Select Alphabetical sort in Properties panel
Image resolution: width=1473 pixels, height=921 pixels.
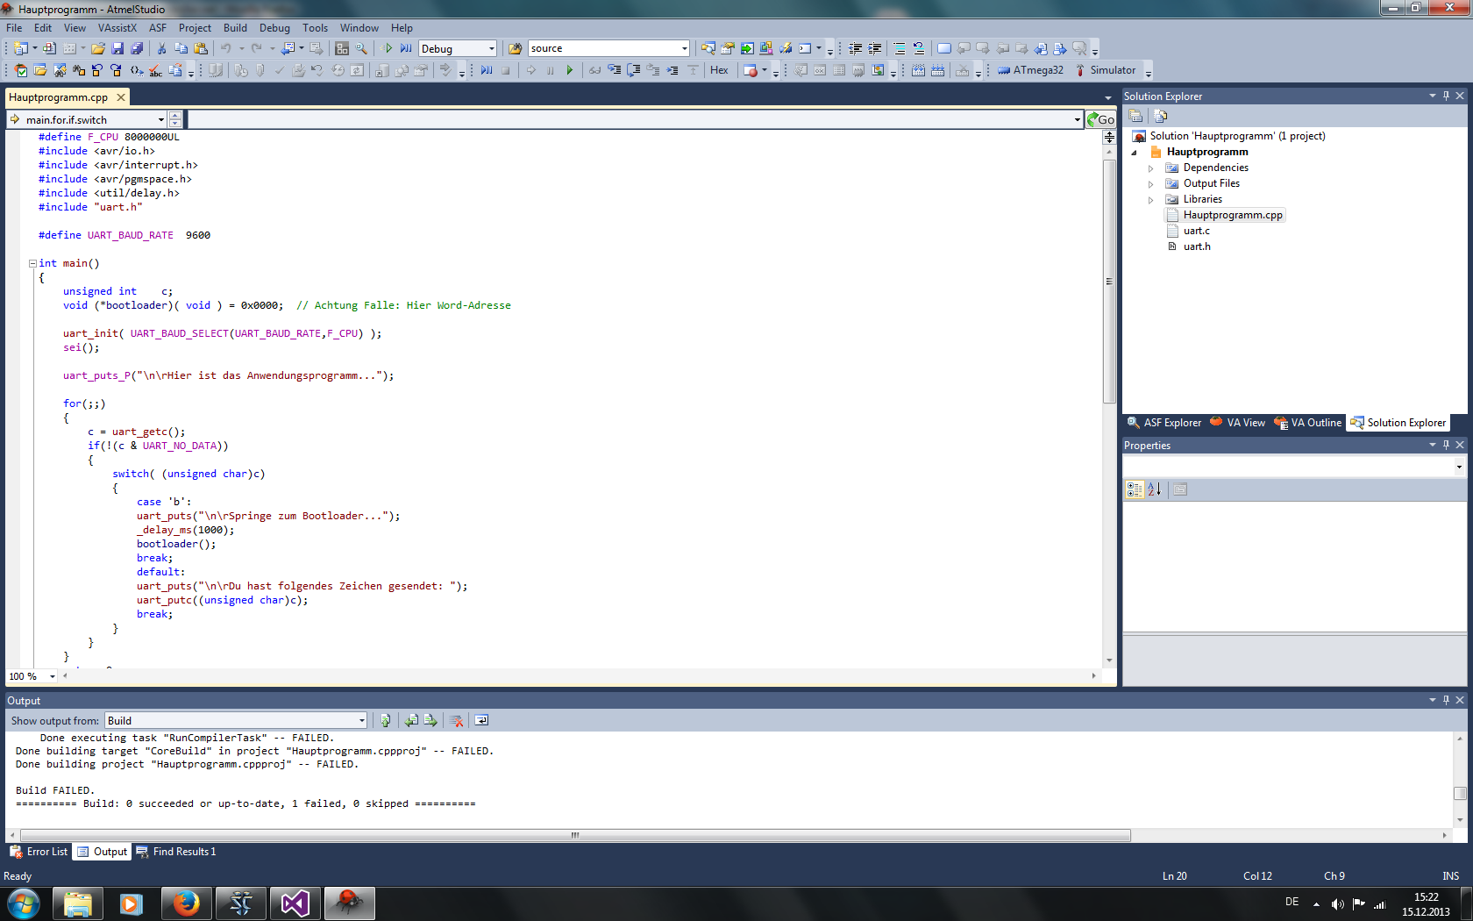[1155, 489]
